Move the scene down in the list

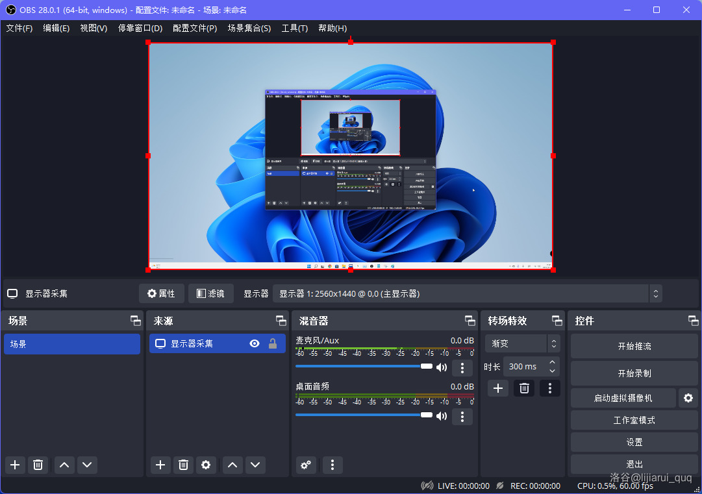point(87,465)
